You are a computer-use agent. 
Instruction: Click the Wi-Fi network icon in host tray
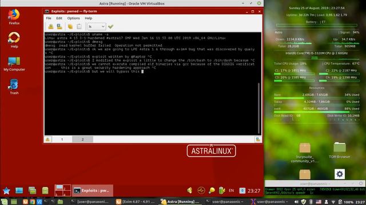[x=333, y=202]
